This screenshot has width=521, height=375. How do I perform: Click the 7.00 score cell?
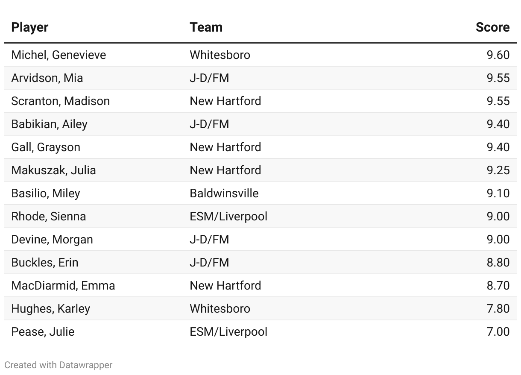(498, 332)
